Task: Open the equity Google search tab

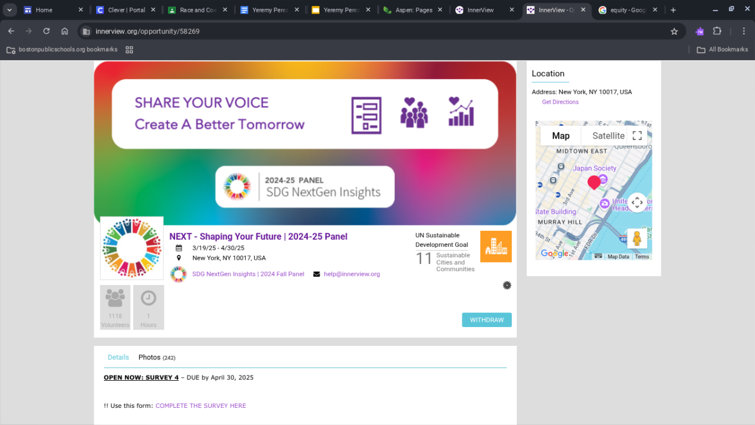Action: 628,10
